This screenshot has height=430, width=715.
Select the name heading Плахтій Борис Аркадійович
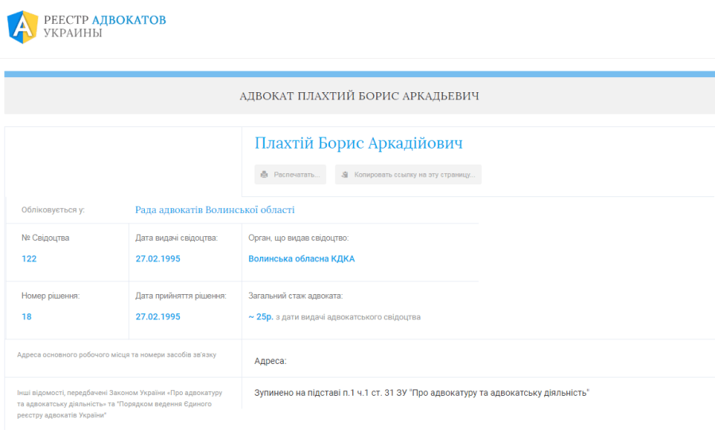(358, 143)
